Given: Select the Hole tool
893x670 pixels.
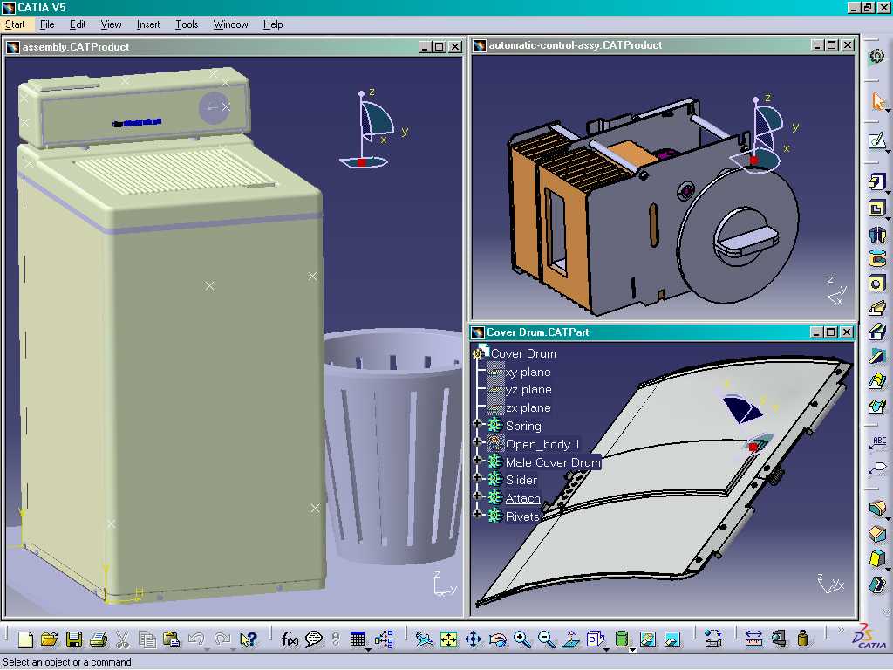Looking at the screenshot, I should click(x=877, y=284).
